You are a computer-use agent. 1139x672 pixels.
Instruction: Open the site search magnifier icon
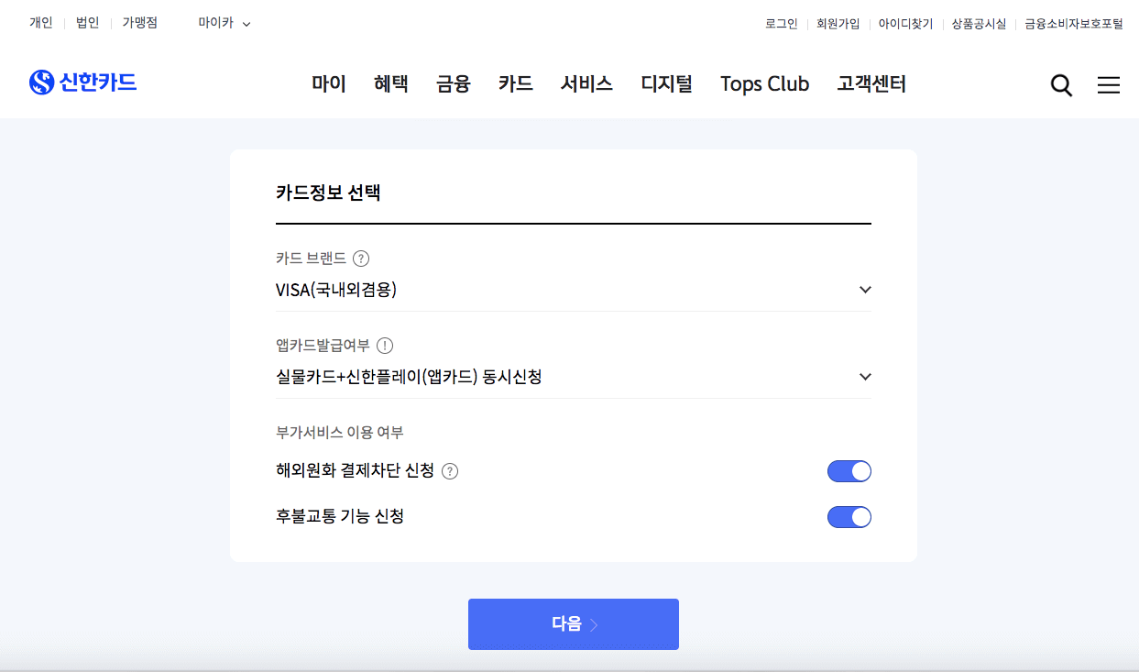tap(1060, 84)
